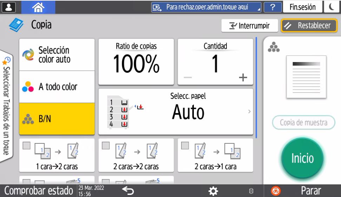Open the admin message notification dropdown

click(x=206, y=7)
